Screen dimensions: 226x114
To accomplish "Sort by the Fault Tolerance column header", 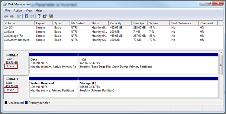I will [x=184, y=23].
